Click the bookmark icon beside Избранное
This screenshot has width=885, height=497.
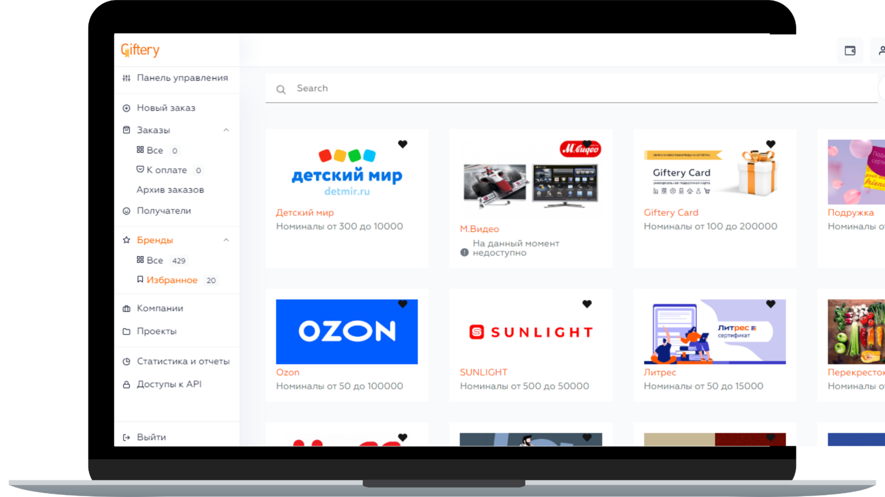coord(140,279)
